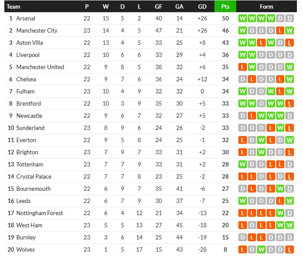Open the Aston Villa team link

click(x=29, y=43)
